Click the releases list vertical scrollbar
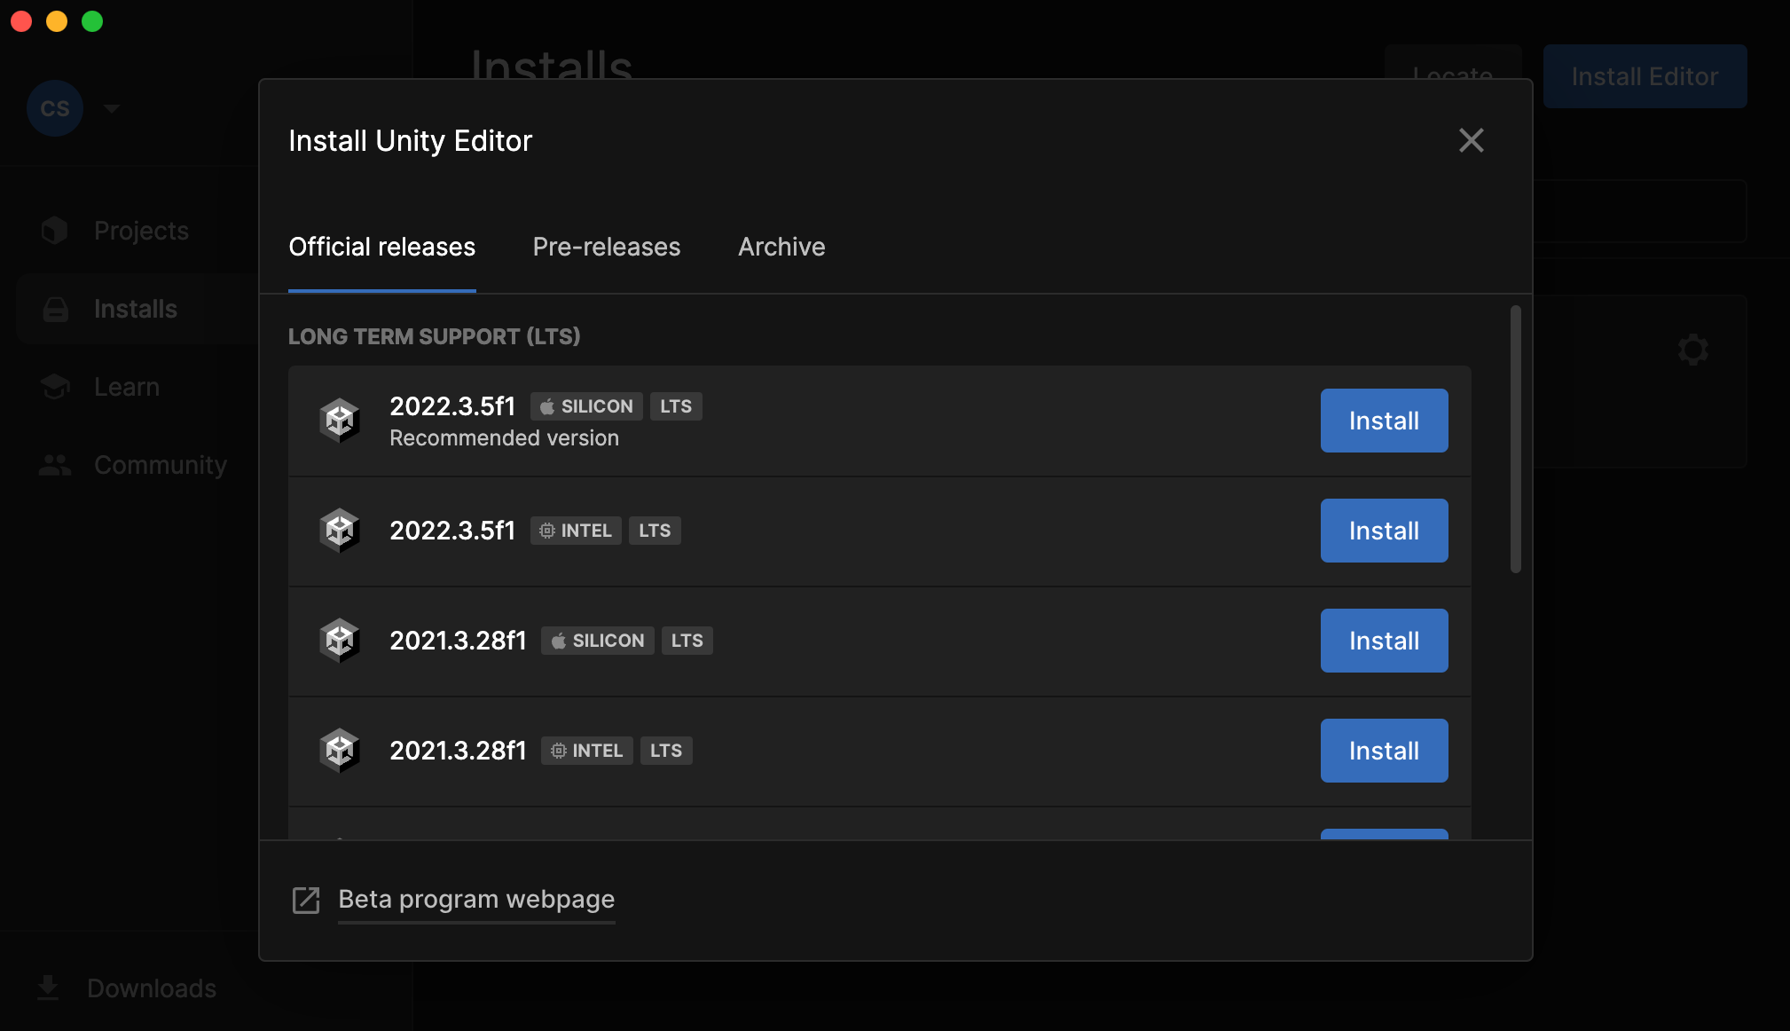This screenshot has height=1031, width=1790. point(1515,439)
